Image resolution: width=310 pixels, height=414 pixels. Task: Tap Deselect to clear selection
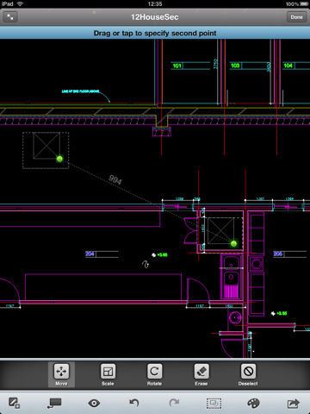coord(248,374)
